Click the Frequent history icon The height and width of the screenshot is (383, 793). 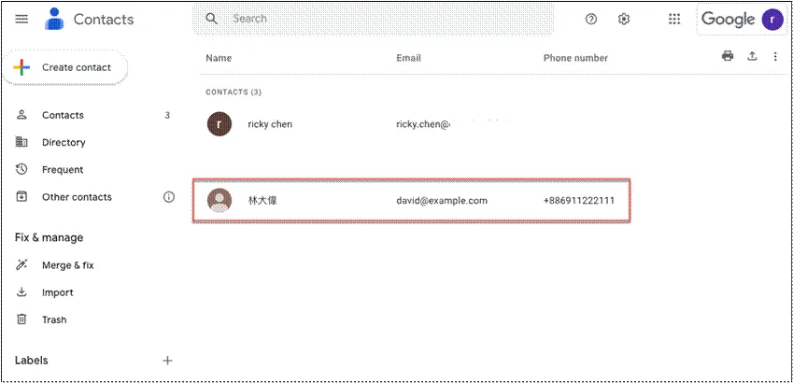click(x=21, y=169)
